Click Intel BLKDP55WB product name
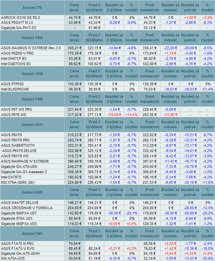This screenshot has width=215, height=261. [x=15, y=90]
